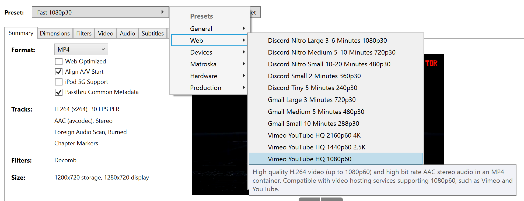Open the Video tab
Screen dimensions: 524x201
[106, 33]
